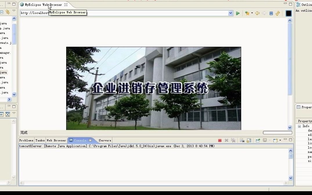Expand the Info section in Properties panel
This screenshot has width=312, height=195.
click(300, 126)
